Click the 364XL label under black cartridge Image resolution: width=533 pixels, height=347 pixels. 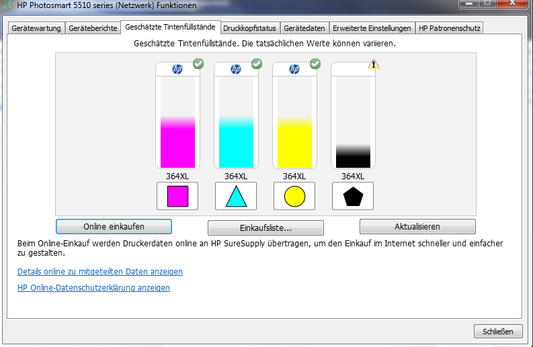click(353, 177)
